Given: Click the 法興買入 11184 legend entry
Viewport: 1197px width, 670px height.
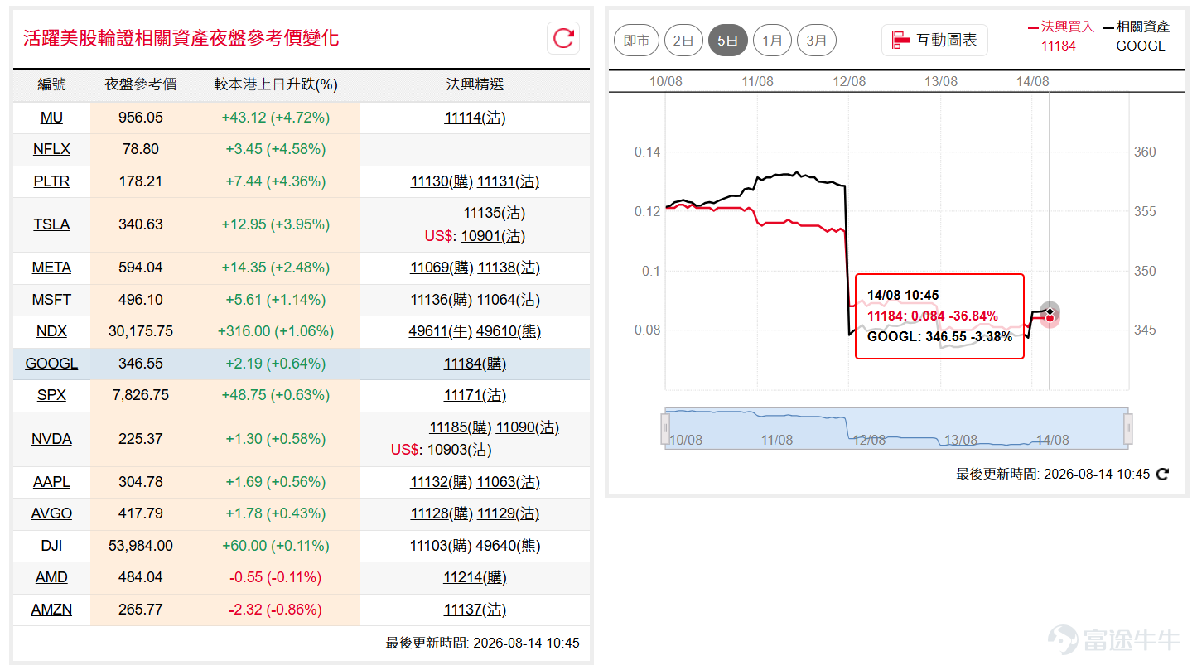Looking at the screenshot, I should click(1059, 36).
